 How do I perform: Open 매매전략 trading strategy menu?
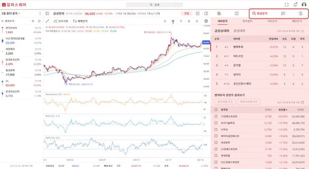click(80, 21)
